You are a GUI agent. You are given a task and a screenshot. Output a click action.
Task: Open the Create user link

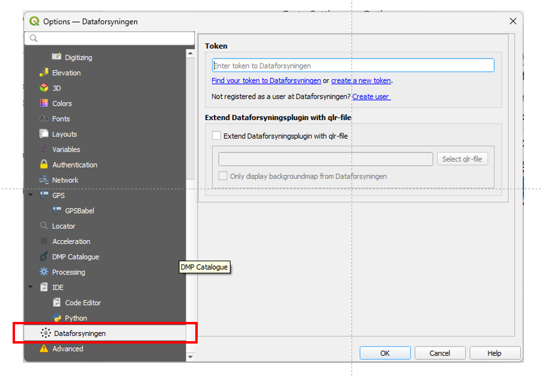371,97
